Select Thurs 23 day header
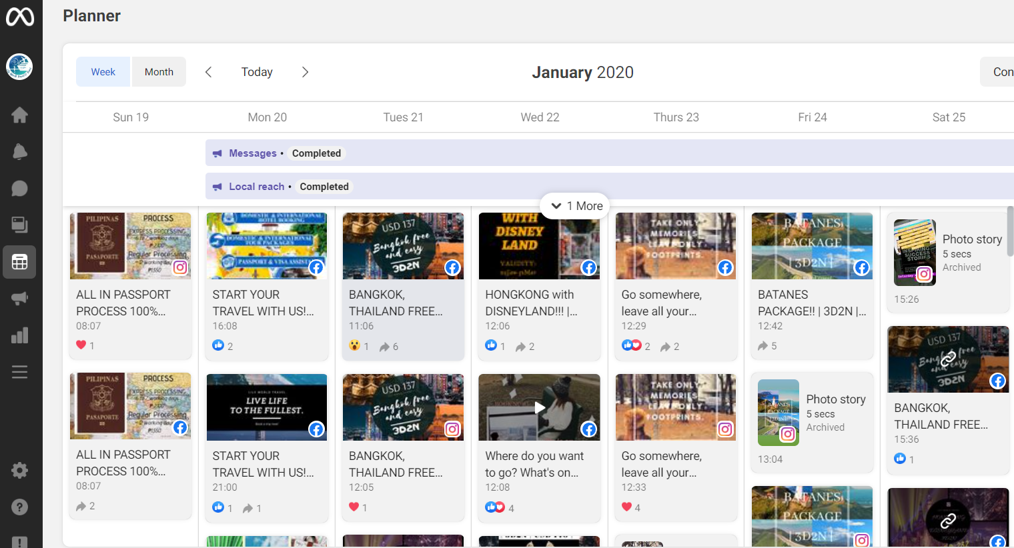 pyautogui.click(x=676, y=117)
